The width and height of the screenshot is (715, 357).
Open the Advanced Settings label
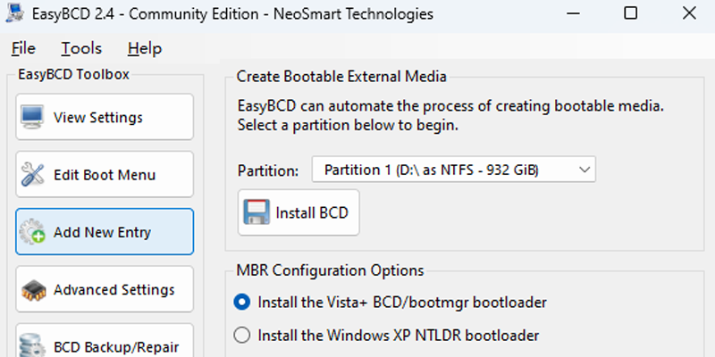(114, 289)
